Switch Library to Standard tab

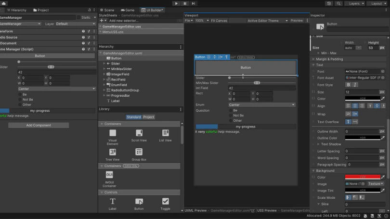tap(134, 117)
